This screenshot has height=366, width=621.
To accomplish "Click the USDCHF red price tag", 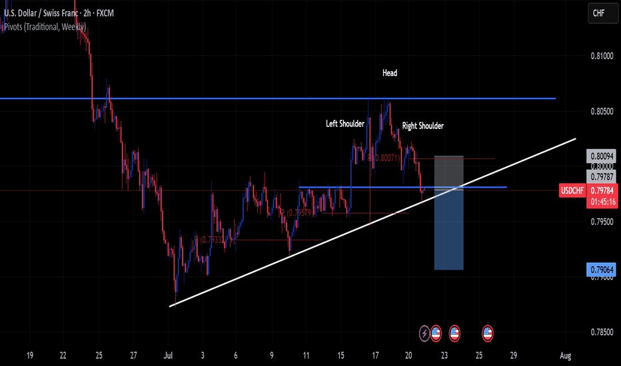I will (572, 191).
